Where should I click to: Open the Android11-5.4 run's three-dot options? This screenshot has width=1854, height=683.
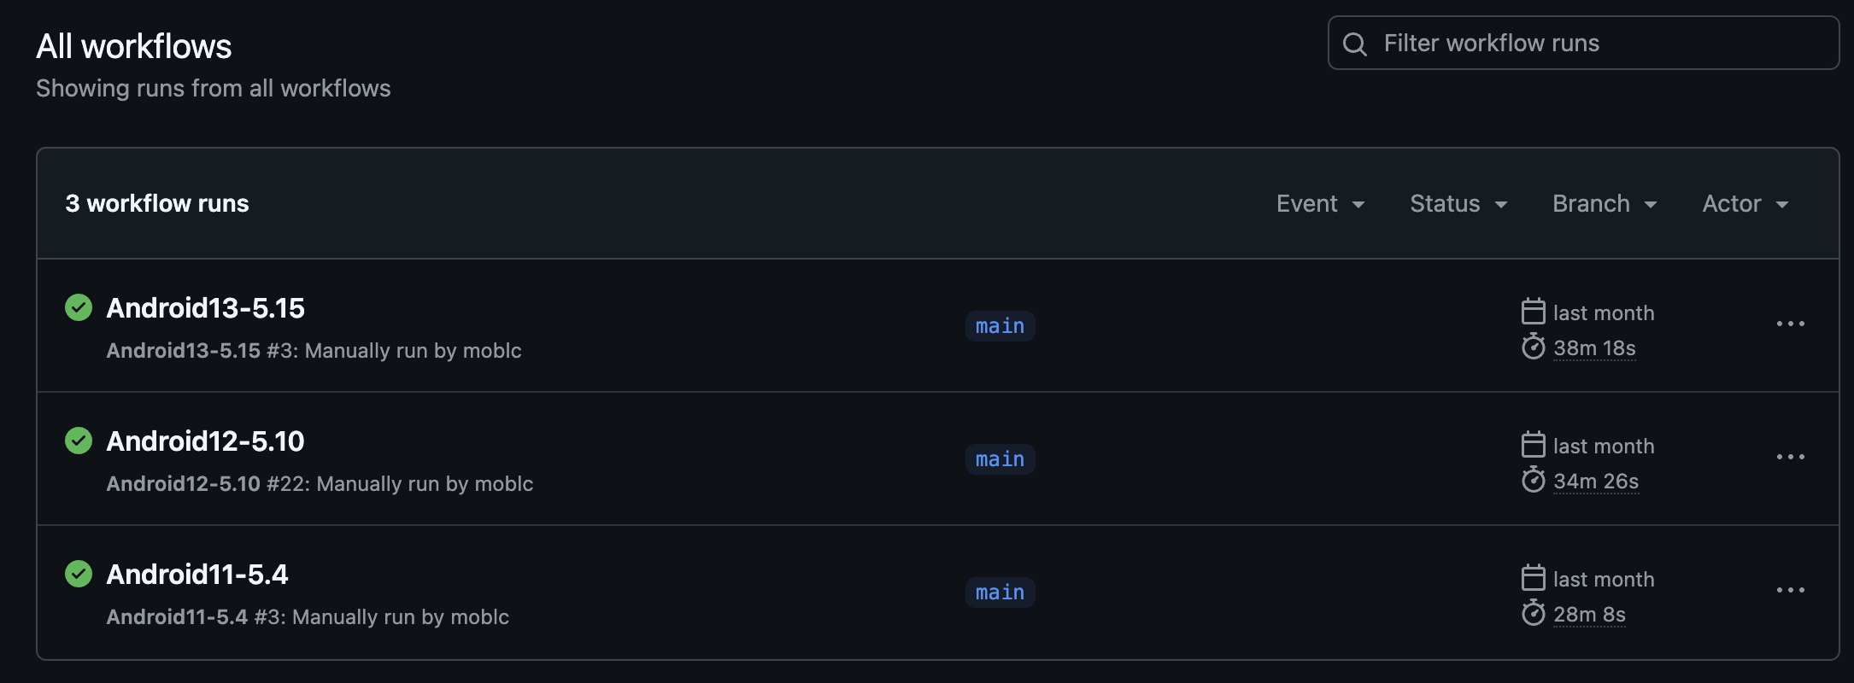[1790, 591]
